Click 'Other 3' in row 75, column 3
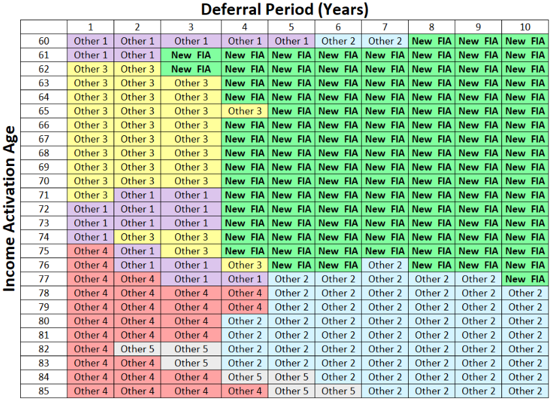 point(191,251)
